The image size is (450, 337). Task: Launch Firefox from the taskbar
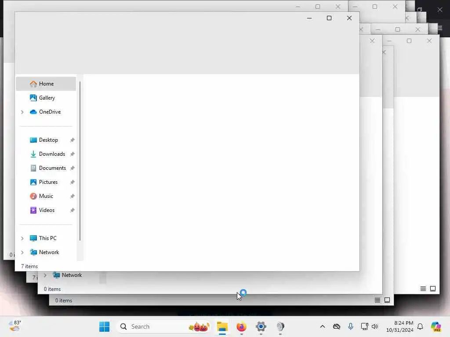click(241, 326)
